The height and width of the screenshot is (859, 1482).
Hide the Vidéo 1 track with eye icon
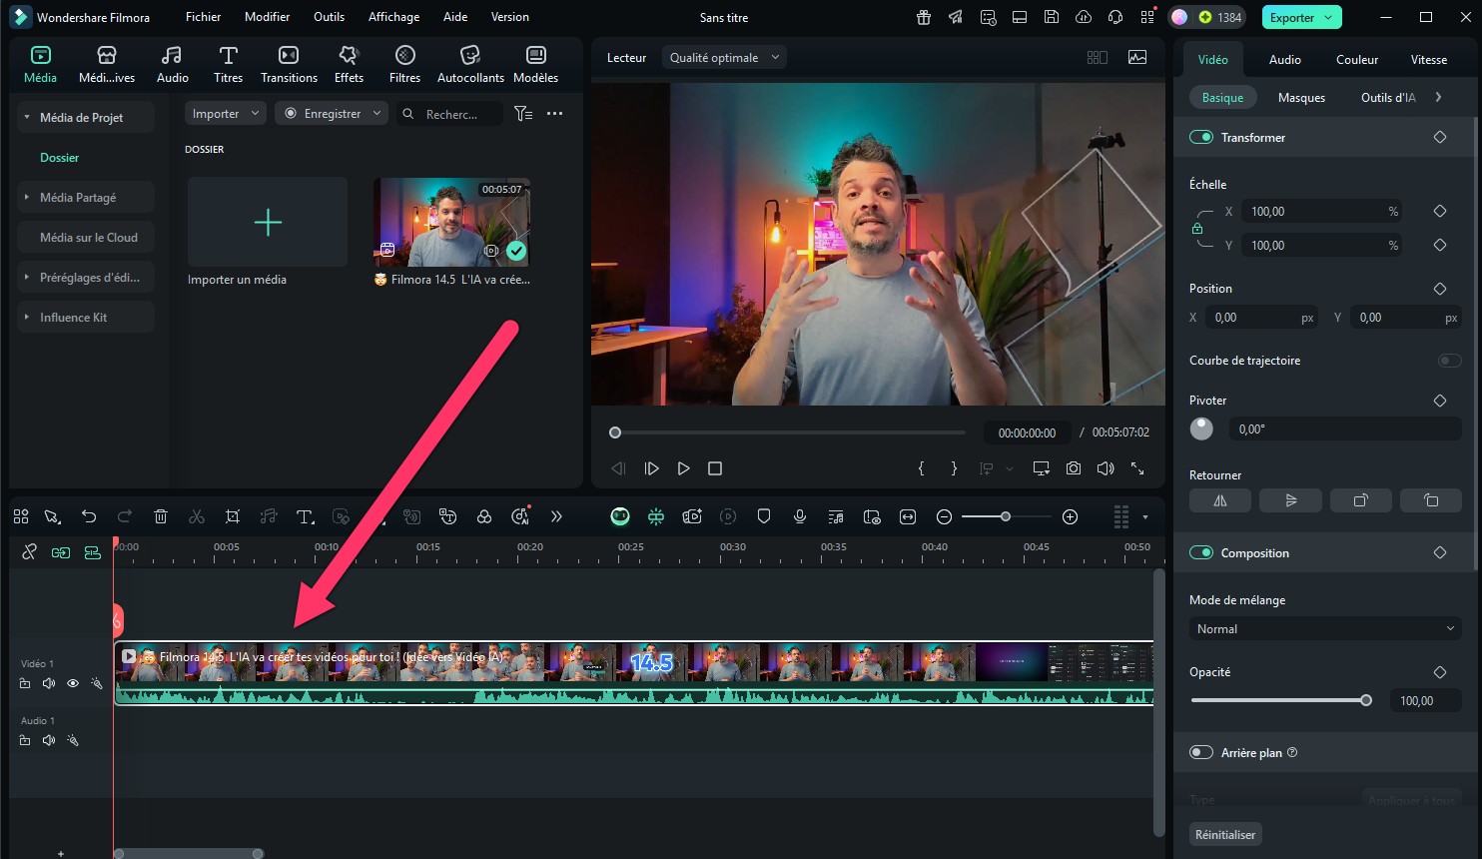(73, 683)
